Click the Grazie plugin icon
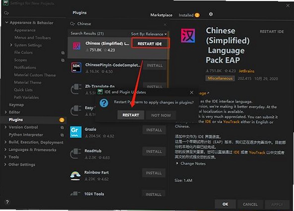This screenshot has width=294, height=211. (x=76, y=132)
